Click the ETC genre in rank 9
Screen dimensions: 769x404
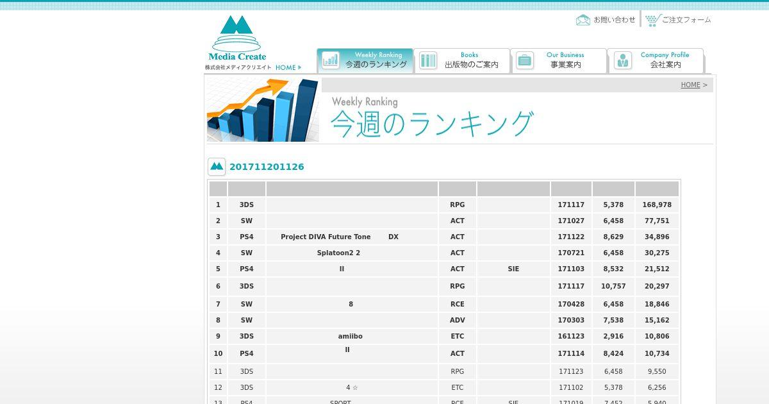[458, 336]
